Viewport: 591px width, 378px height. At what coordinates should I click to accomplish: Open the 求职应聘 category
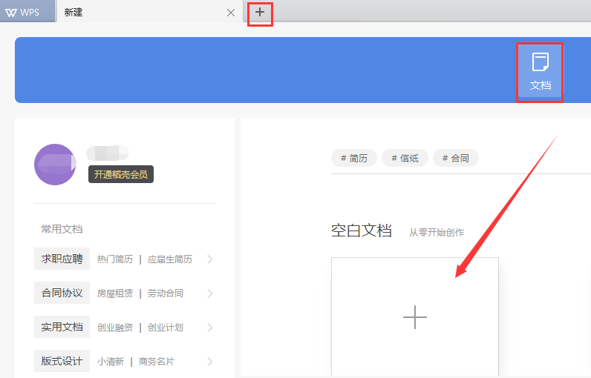[x=62, y=259]
